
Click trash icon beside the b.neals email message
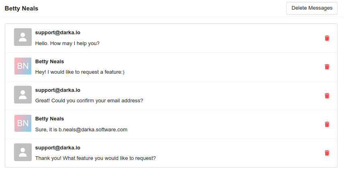point(327,124)
